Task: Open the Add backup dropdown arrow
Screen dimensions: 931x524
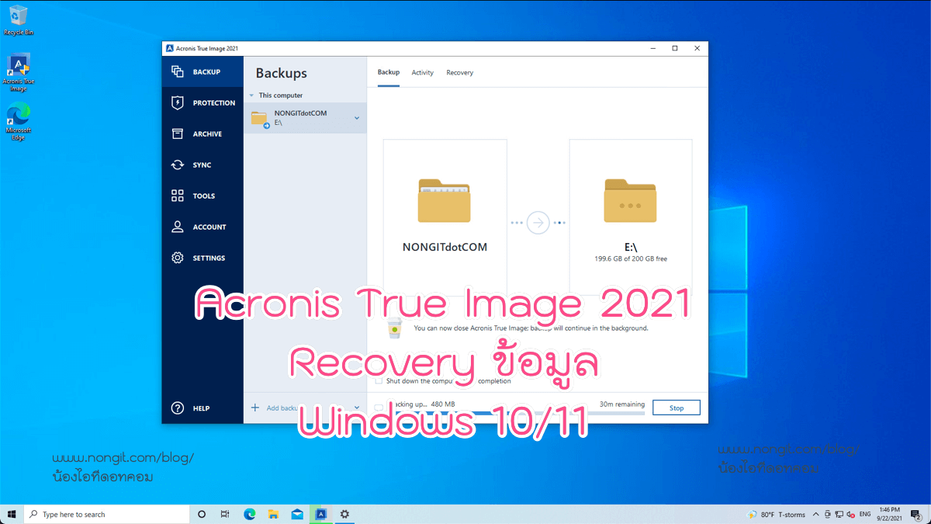Action: tap(357, 407)
